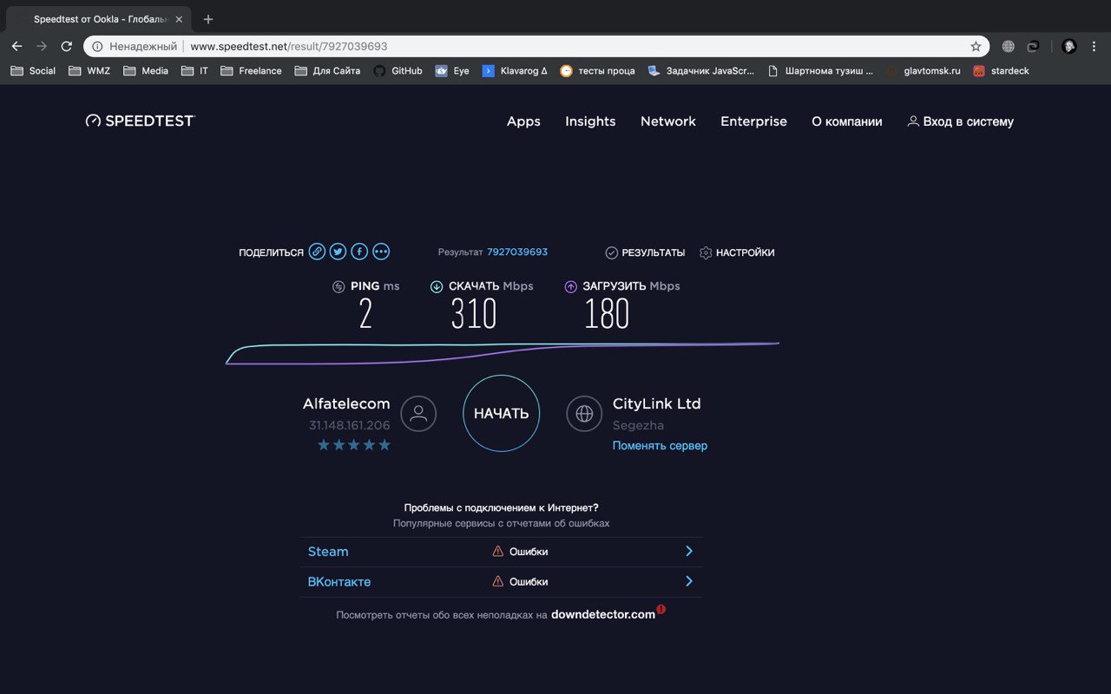Open the Insights menu item
Image resolution: width=1111 pixels, height=694 pixels.
pyautogui.click(x=590, y=121)
